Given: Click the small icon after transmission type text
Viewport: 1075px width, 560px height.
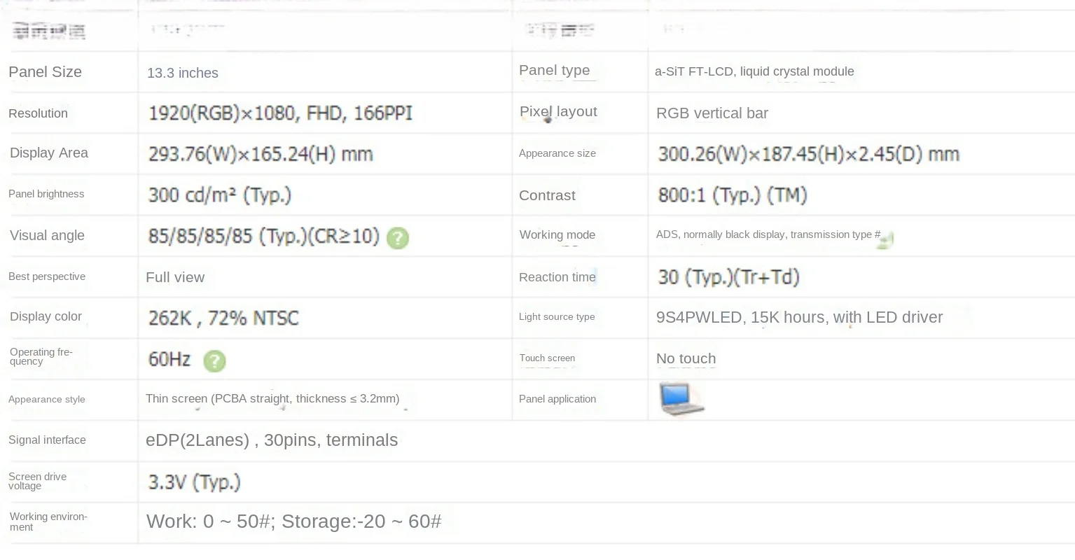Looking at the screenshot, I should click(x=887, y=240).
